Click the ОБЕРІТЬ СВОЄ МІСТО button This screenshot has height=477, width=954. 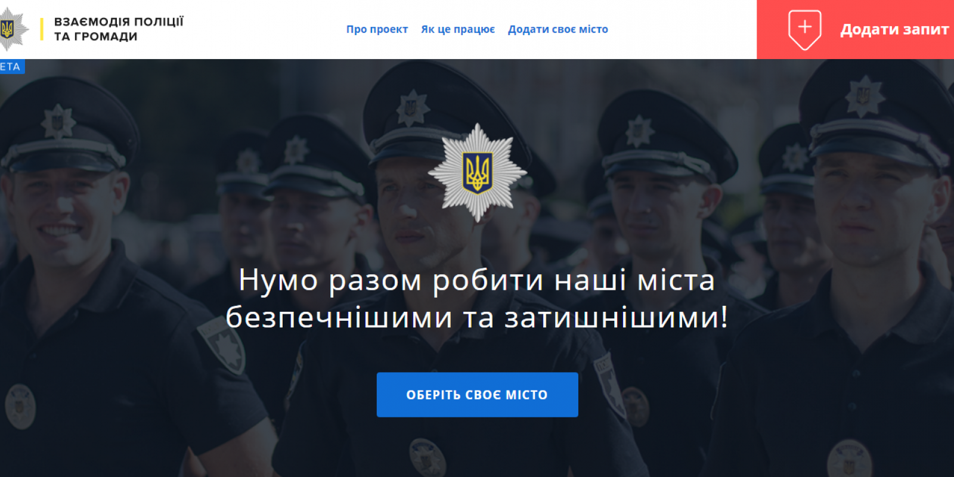click(x=478, y=395)
